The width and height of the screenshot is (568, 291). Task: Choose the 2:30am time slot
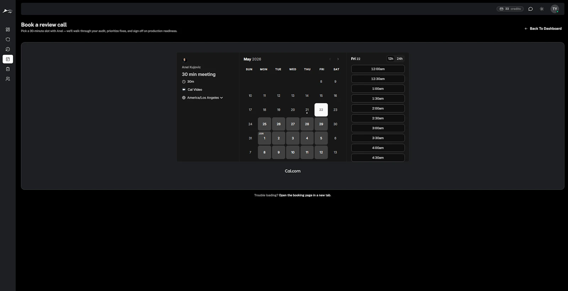coord(378,118)
